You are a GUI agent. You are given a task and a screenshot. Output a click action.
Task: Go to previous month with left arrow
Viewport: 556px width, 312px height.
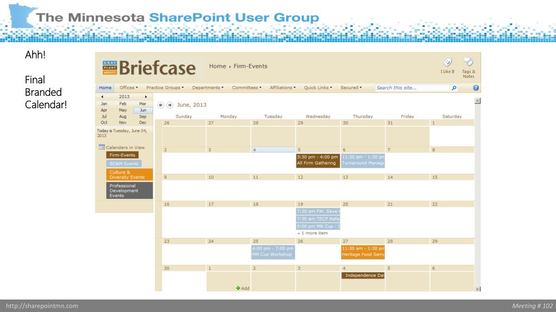[161, 105]
